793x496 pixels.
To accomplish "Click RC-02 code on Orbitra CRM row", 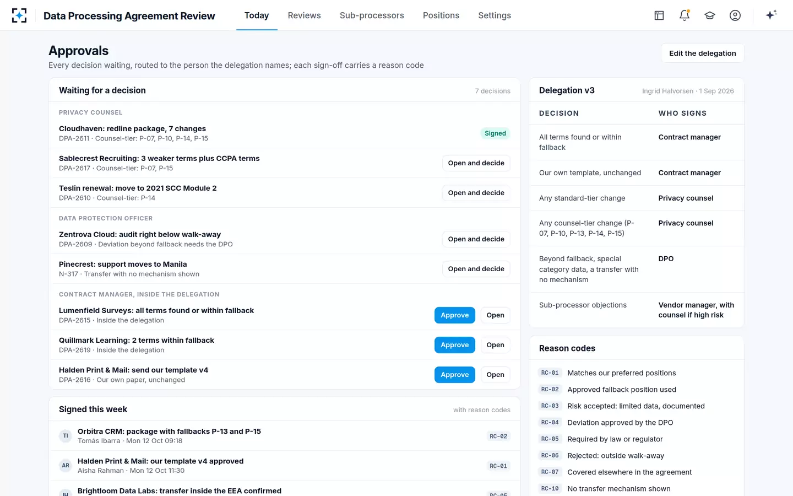I will coord(498,436).
